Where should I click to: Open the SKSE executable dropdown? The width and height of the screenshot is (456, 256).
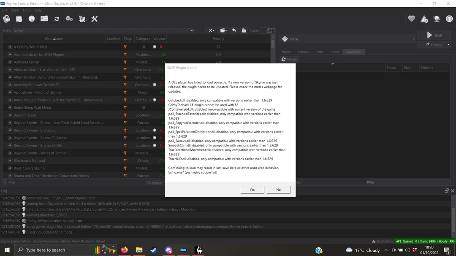tap(413, 39)
